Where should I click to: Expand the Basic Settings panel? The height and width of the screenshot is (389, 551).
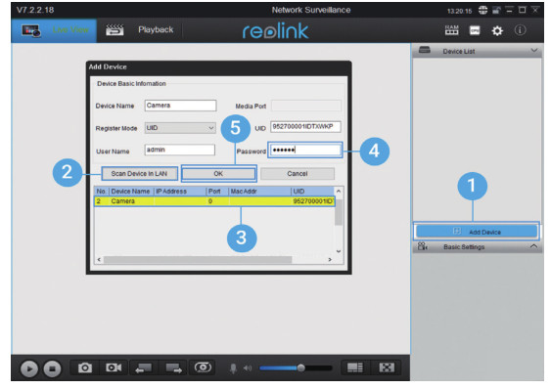(533, 246)
